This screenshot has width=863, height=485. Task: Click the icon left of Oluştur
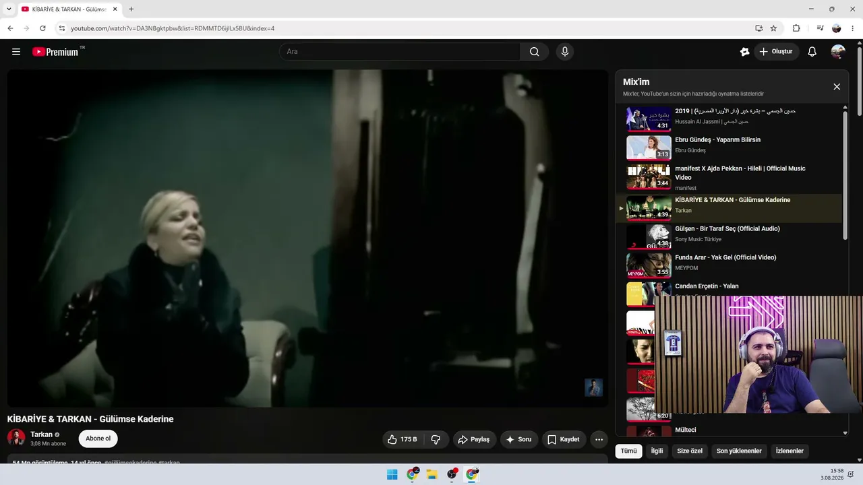744,52
